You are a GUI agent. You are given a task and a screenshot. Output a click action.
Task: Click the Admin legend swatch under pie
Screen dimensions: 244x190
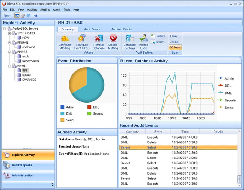click(x=62, y=107)
